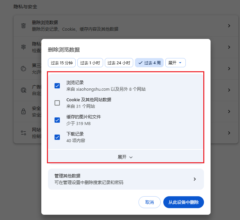Pick the 过去 24 小时 time range
The height and width of the screenshot is (220, 240).
pos(119,63)
